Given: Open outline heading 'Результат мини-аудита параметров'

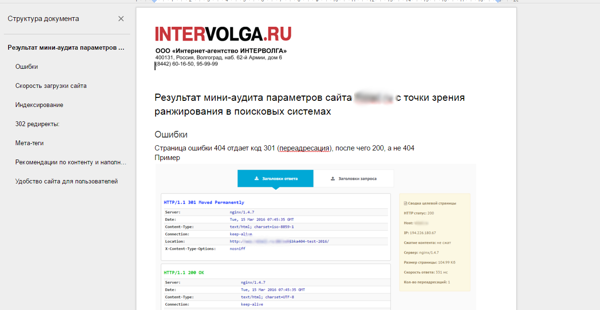Looking at the screenshot, I should coord(66,48).
